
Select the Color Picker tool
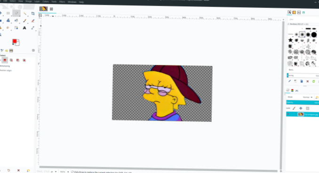tap(33, 28)
